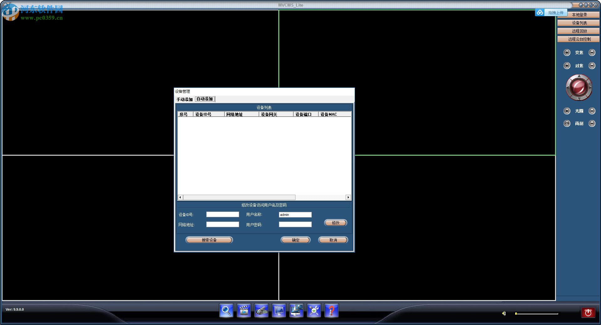Image resolution: width=601 pixels, height=325 pixels.
Task: Open 设备列表 in side panel
Action: pos(578,23)
